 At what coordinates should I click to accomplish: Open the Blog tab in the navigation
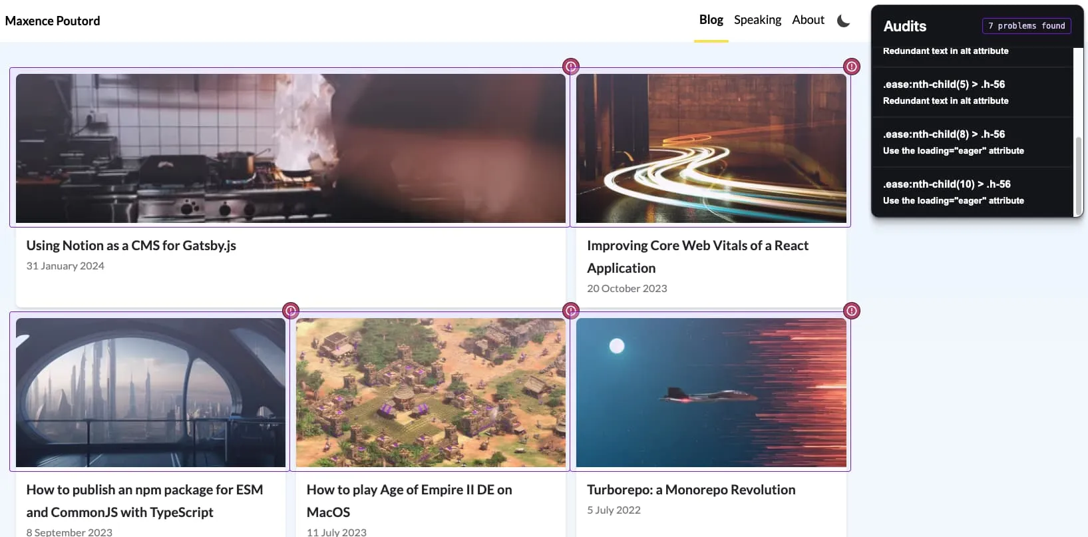711,20
